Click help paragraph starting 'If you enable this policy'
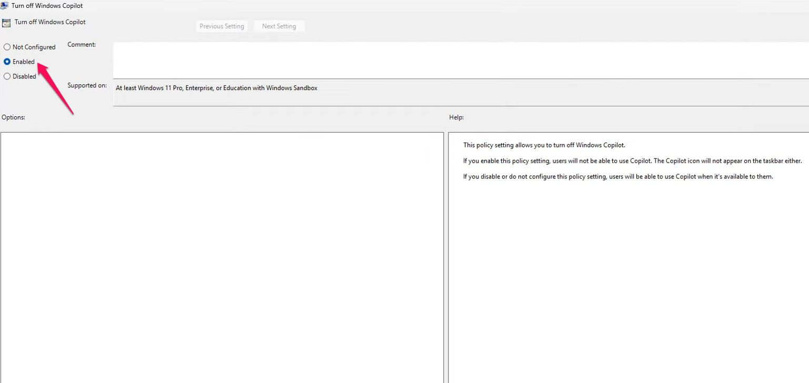This screenshot has height=383, width=809. (x=633, y=161)
